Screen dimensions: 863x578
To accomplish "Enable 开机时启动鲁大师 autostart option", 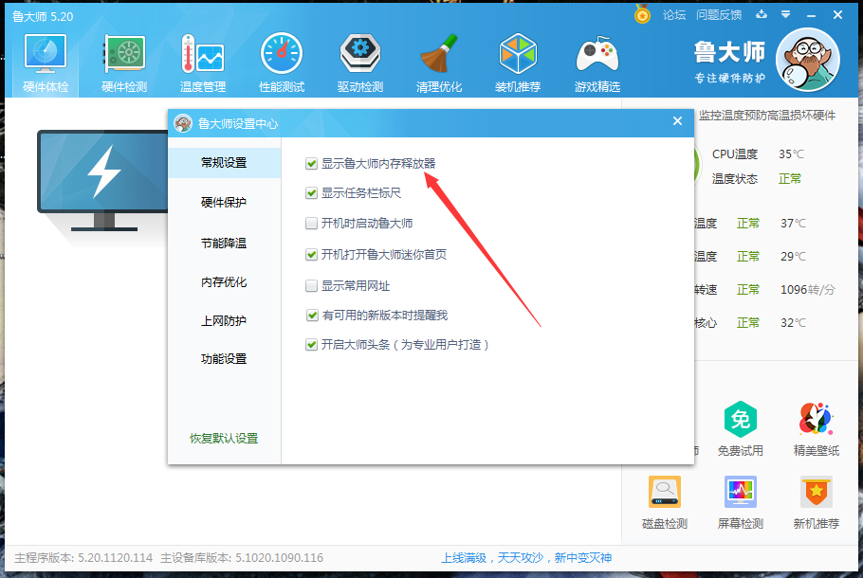I will coord(311,223).
